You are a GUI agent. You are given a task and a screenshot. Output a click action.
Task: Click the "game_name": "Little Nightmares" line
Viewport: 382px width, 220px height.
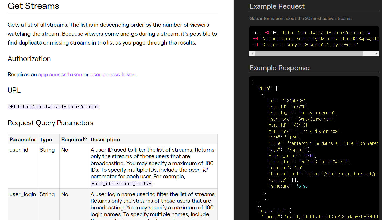tap(304, 131)
